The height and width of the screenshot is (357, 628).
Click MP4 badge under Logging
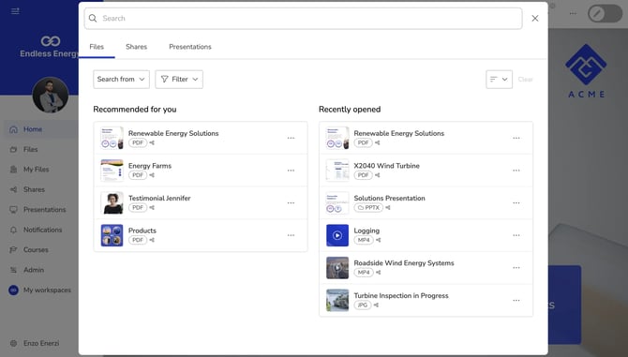tap(364, 240)
